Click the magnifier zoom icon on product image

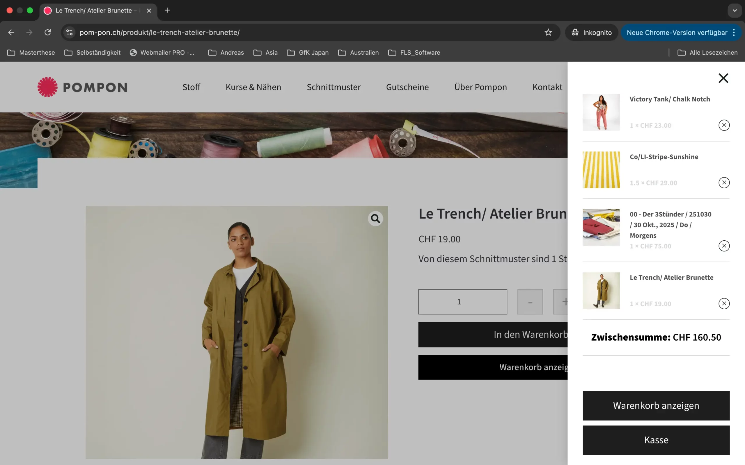click(x=375, y=219)
